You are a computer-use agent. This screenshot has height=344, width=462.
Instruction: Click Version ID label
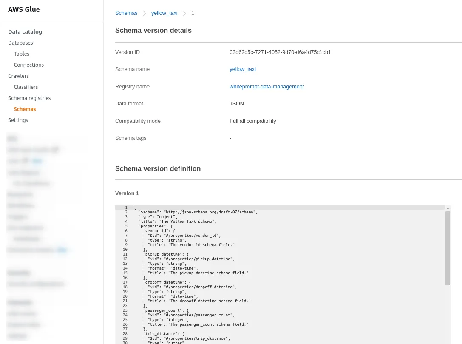coord(127,52)
